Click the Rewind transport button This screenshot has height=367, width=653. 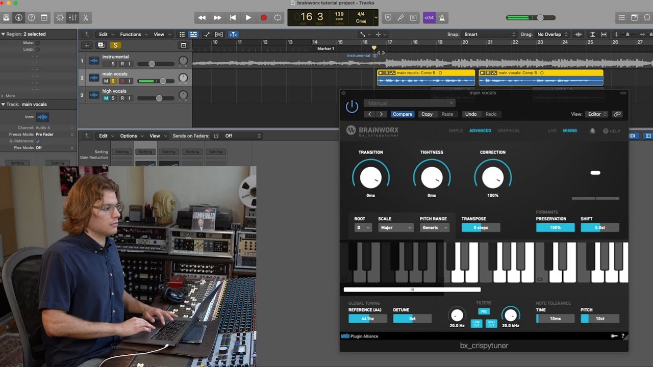[202, 17]
